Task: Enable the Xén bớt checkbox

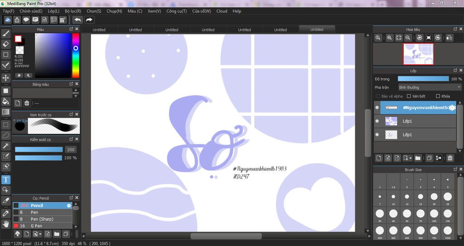Action: tap(409, 96)
